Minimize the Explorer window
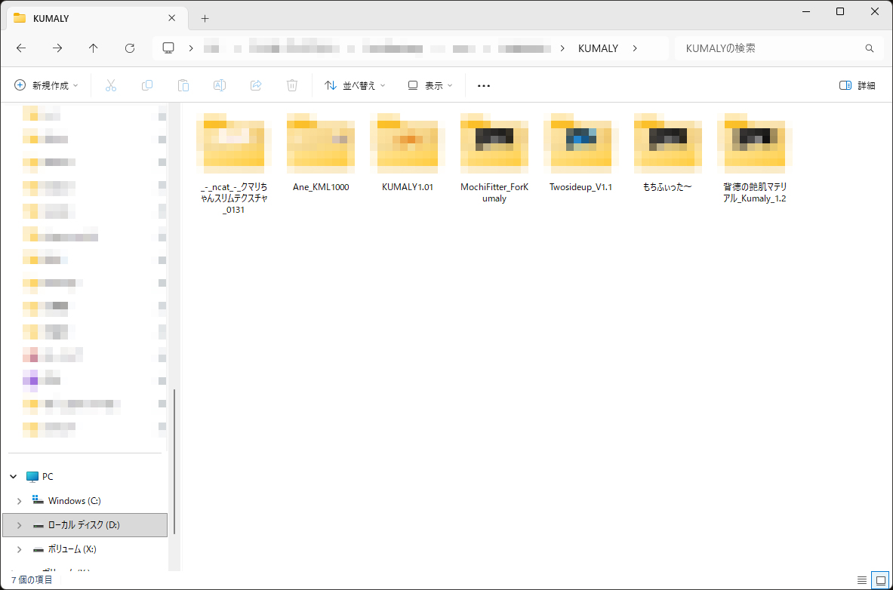 805,11
